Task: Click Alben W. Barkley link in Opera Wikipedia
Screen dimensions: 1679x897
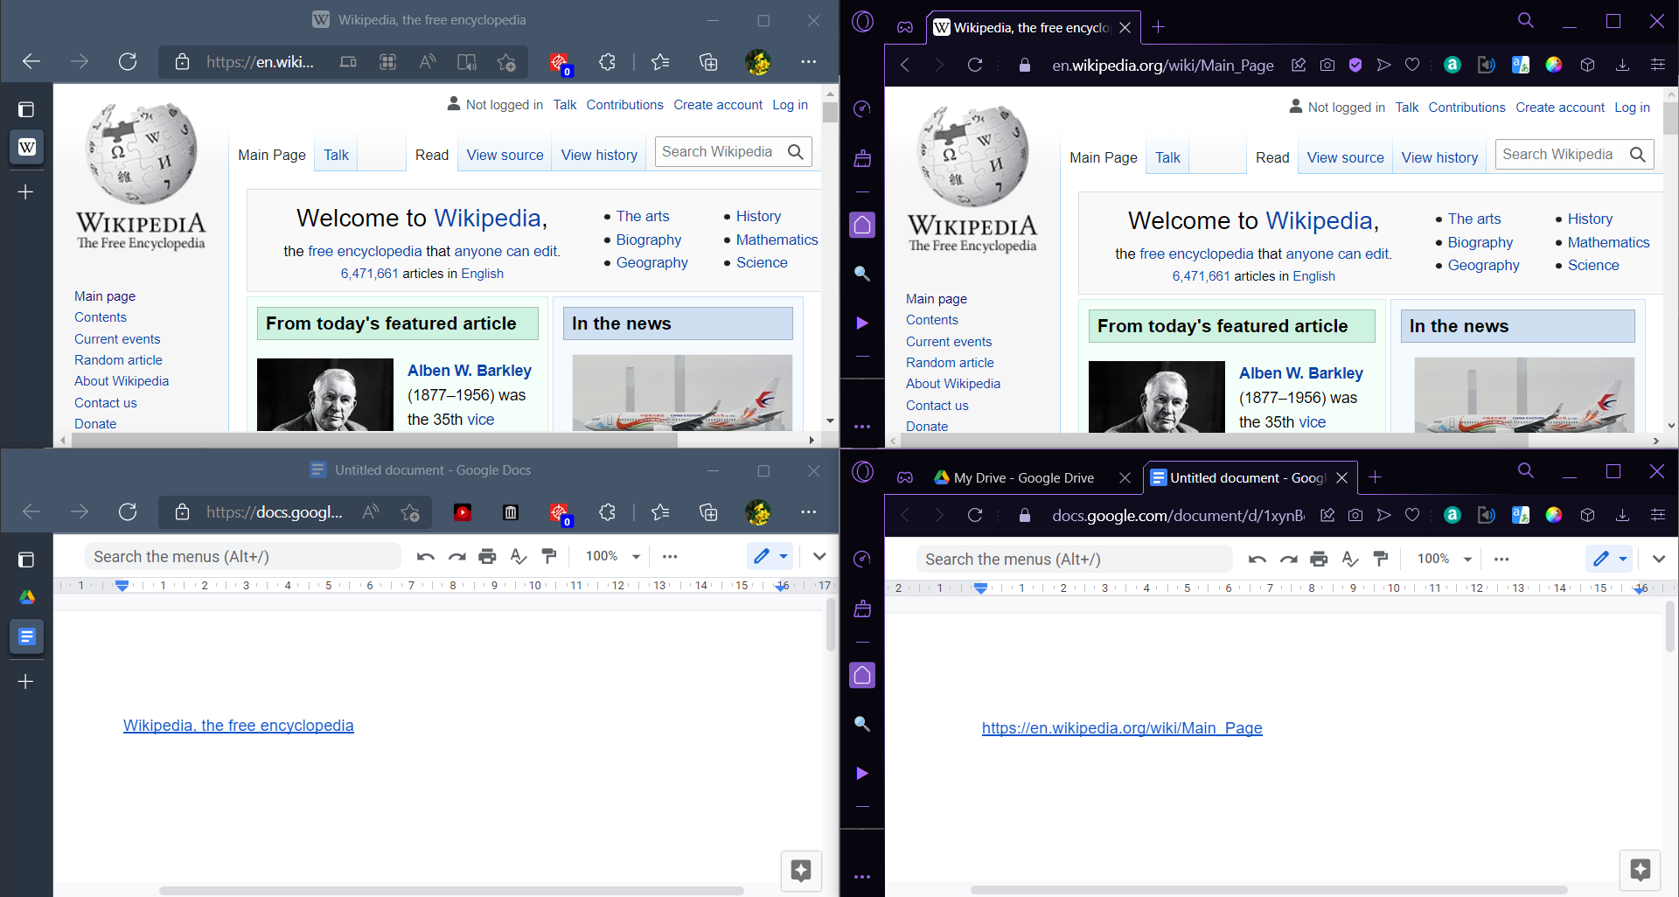Action: (1300, 373)
